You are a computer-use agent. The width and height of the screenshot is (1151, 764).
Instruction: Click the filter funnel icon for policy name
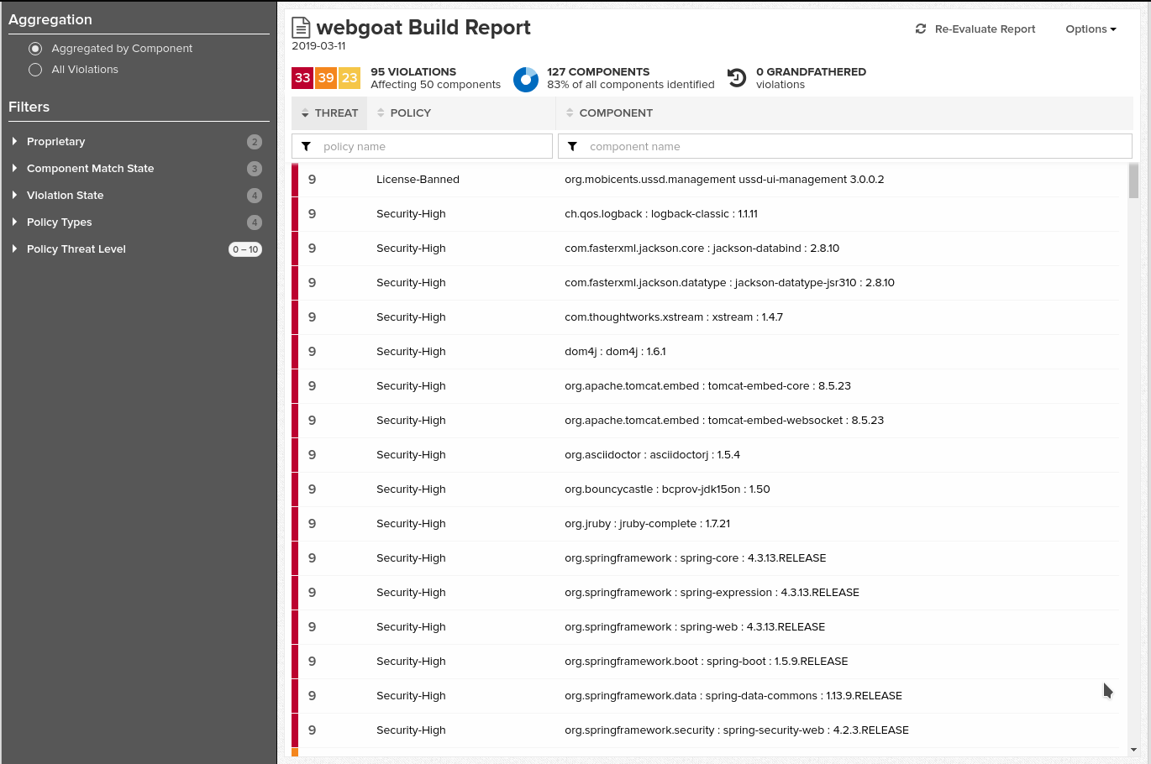(x=307, y=146)
